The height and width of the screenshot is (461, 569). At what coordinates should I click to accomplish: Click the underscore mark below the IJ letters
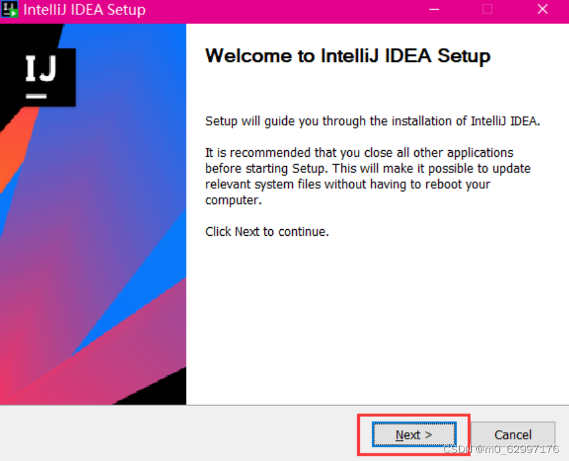click(37, 95)
